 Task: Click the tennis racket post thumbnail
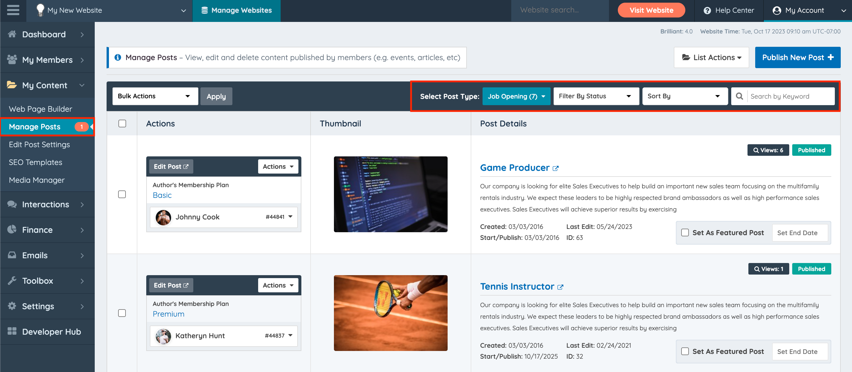(390, 313)
